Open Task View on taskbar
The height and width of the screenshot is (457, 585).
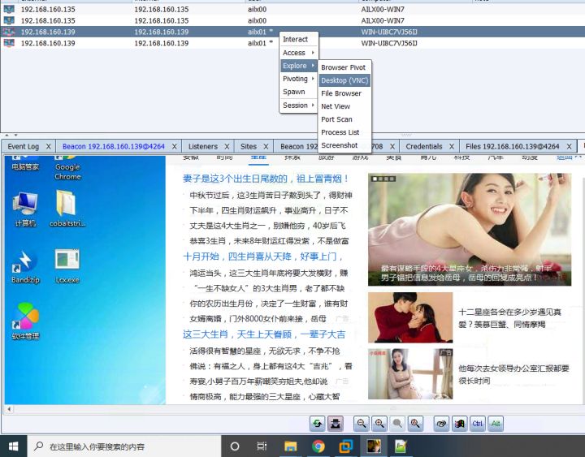click(x=262, y=446)
